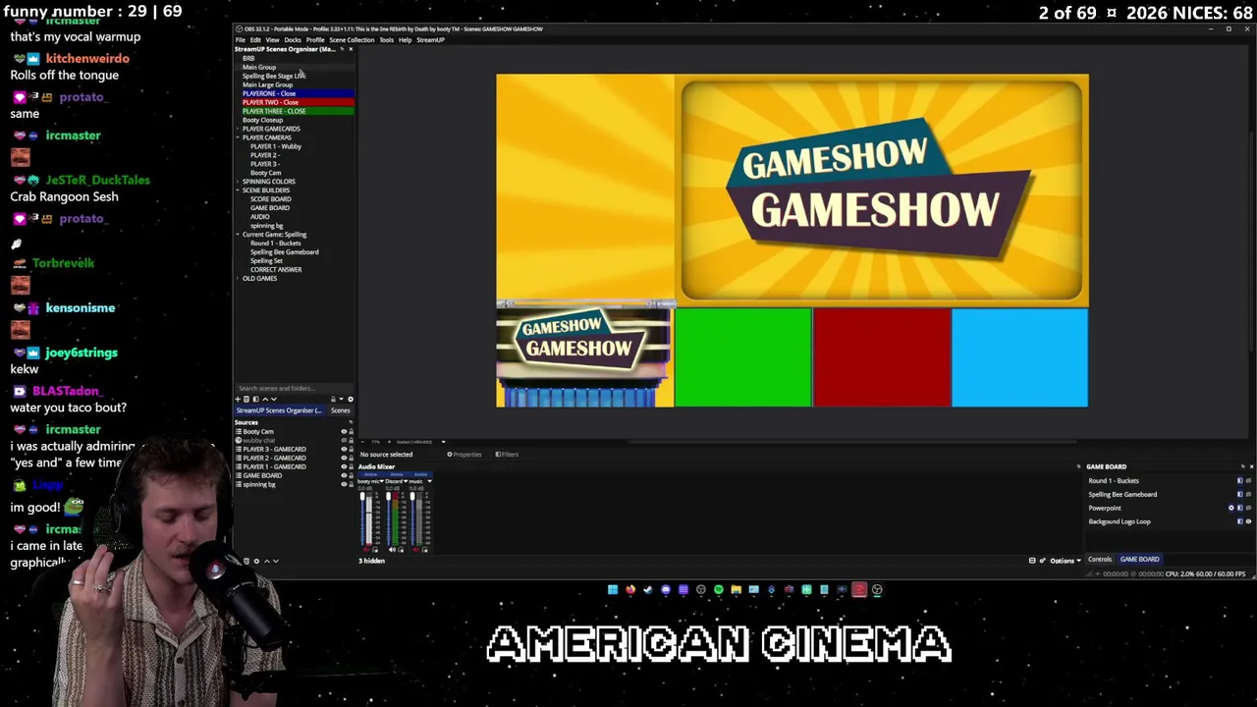Adjust the booty mic volume fader
The height and width of the screenshot is (707, 1257).
(x=362, y=496)
